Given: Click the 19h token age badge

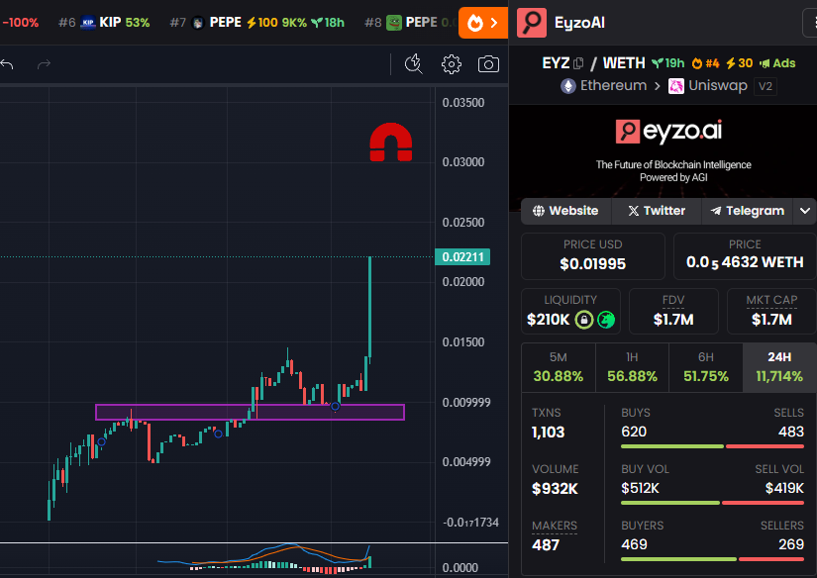Looking at the screenshot, I should click(x=668, y=63).
